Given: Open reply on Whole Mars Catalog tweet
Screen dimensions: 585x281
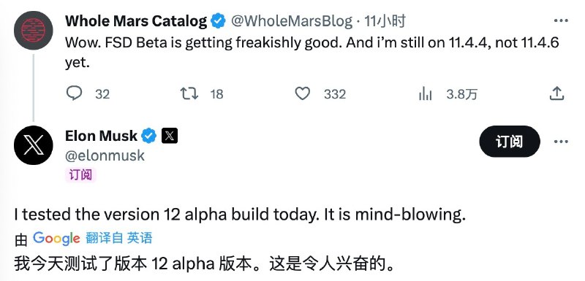Looking at the screenshot, I should tap(74, 93).
